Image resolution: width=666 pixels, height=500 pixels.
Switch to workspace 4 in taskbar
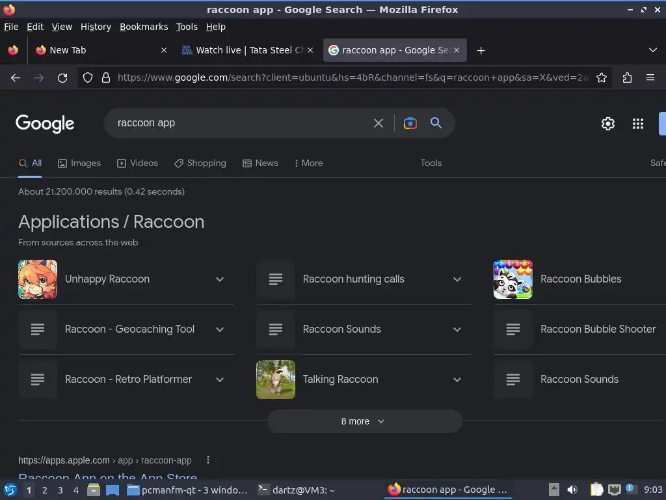(76, 490)
